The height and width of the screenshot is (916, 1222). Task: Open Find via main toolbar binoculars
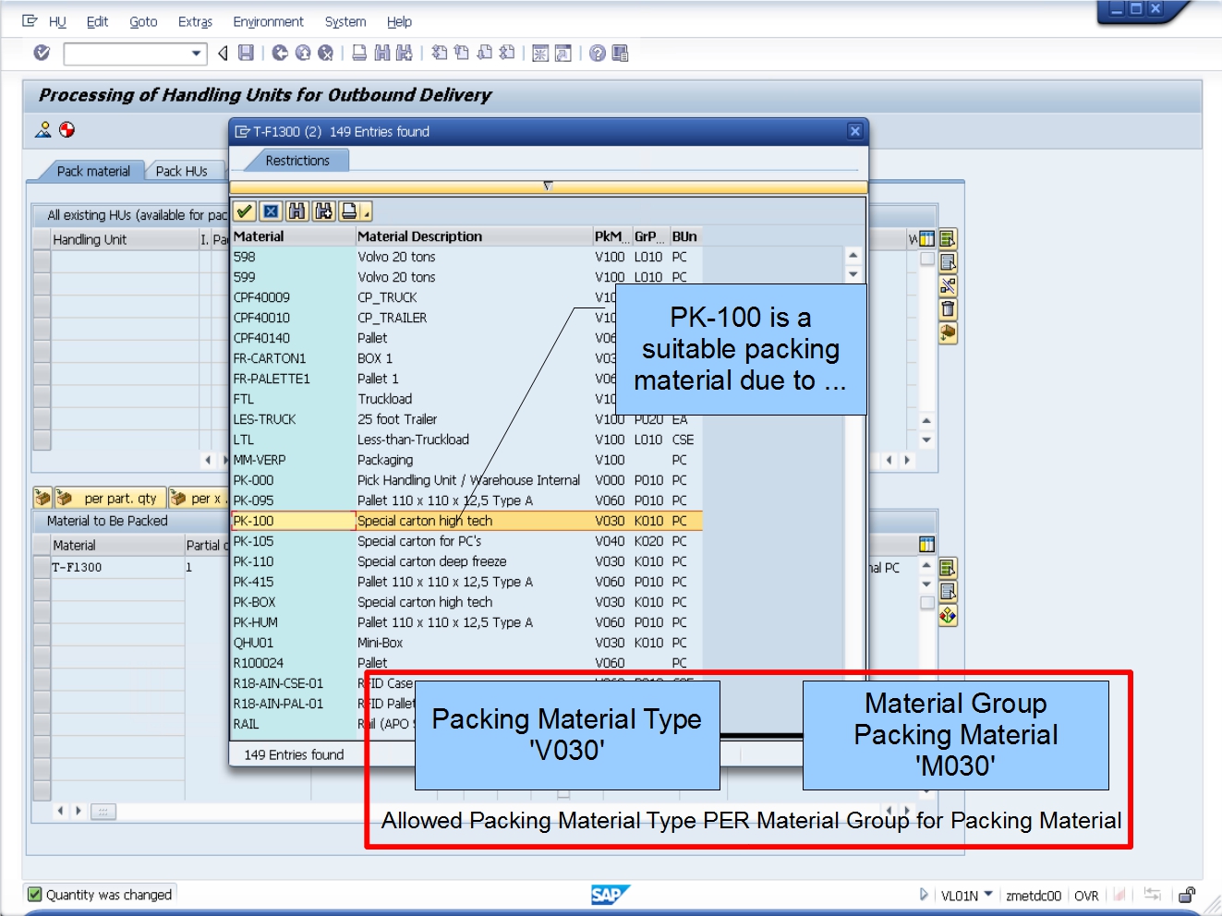click(382, 53)
